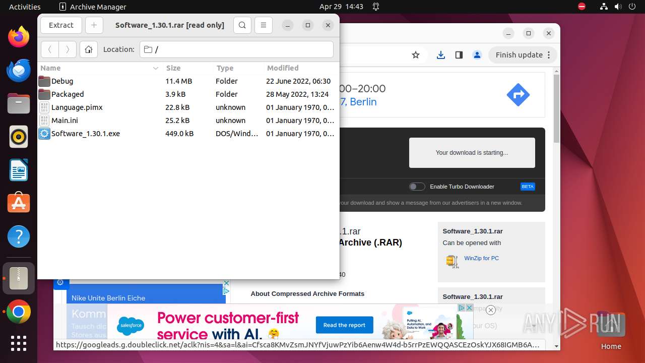Image resolution: width=645 pixels, height=363 pixels.
Task: Click the Berlin address link
Action: 358,102
